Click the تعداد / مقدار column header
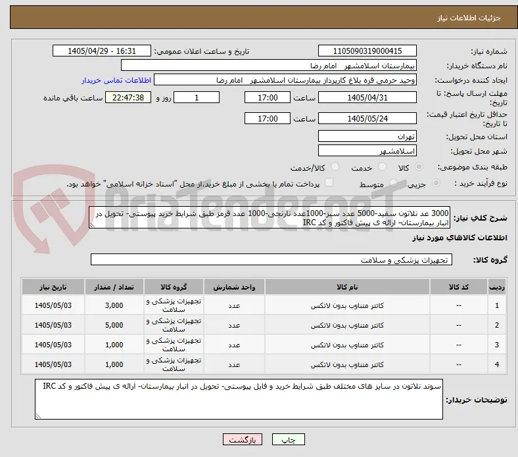This screenshot has height=457, width=518. 114,287
